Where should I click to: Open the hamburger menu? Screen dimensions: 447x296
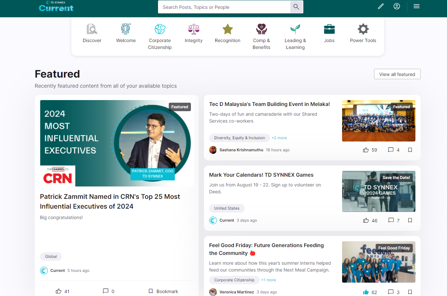tap(416, 6)
